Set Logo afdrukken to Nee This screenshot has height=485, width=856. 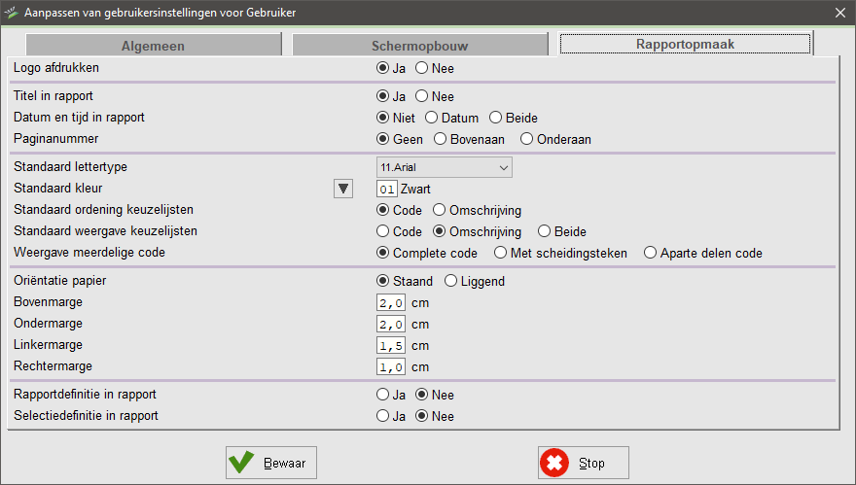point(422,69)
